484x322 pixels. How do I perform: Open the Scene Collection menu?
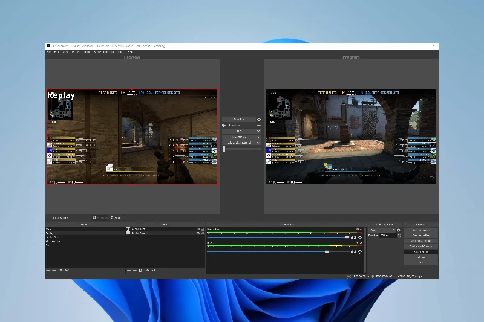[104, 52]
